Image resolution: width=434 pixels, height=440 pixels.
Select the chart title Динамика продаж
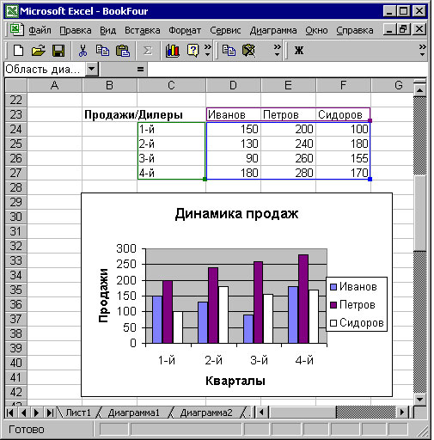[x=236, y=214]
